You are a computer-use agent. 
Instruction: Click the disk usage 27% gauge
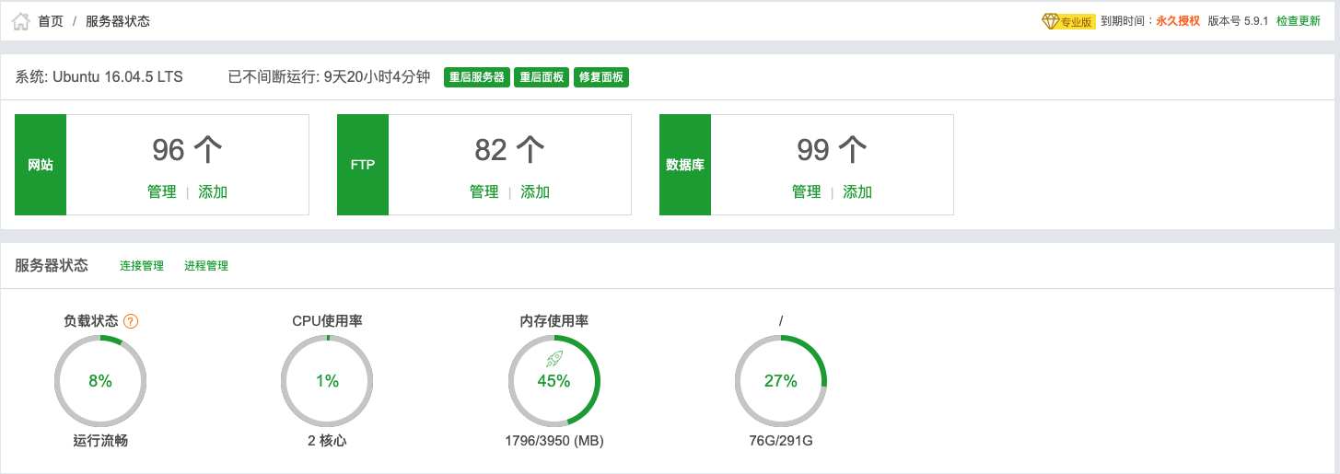pos(781,381)
